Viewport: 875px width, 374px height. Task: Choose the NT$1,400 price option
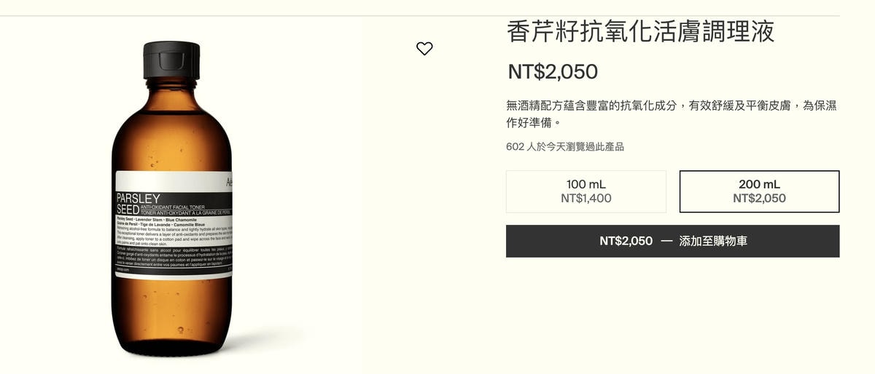point(586,198)
